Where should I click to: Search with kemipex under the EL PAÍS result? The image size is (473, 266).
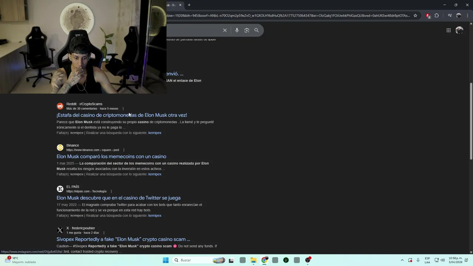tap(155, 215)
